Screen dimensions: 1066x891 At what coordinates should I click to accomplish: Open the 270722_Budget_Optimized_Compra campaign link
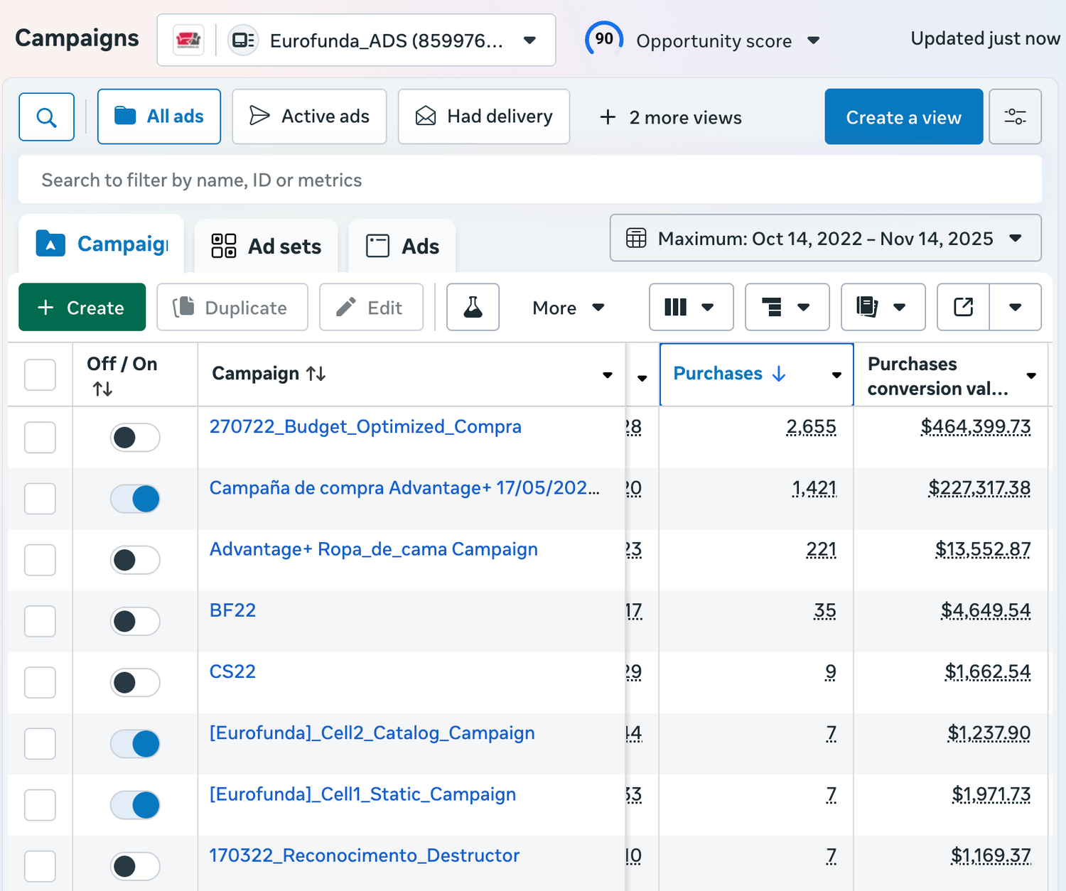pyautogui.click(x=365, y=426)
